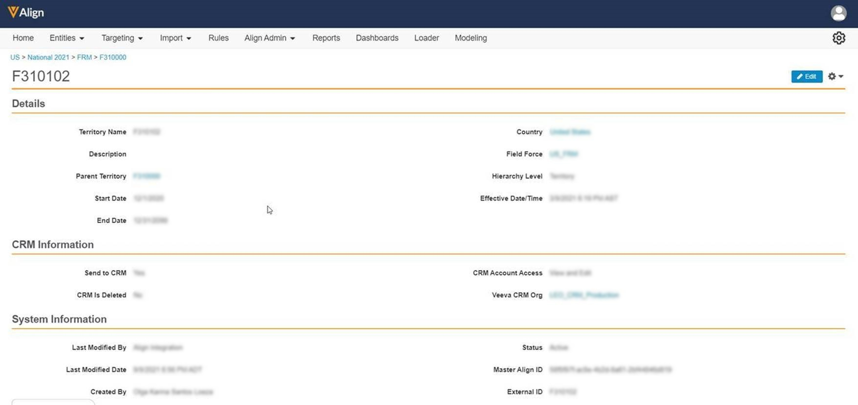
Task: Navigate to Reports
Action: 326,38
